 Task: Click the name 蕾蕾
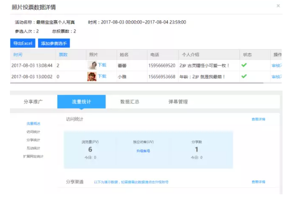point(122,66)
